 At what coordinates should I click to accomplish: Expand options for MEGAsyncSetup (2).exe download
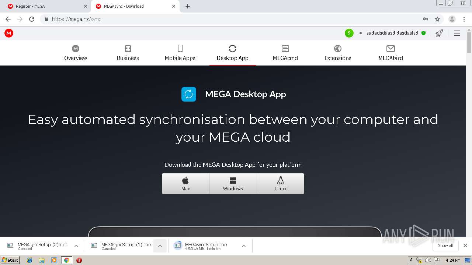point(76,246)
